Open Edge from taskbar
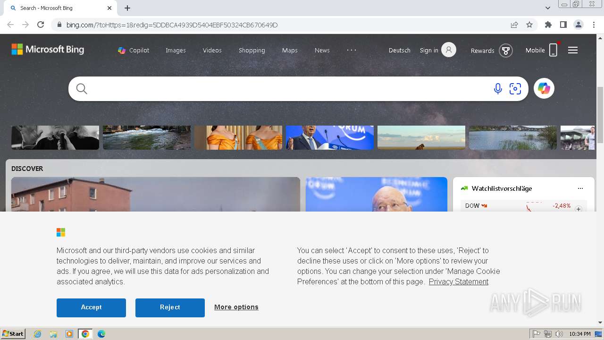This screenshot has height=340, width=604. (101, 334)
